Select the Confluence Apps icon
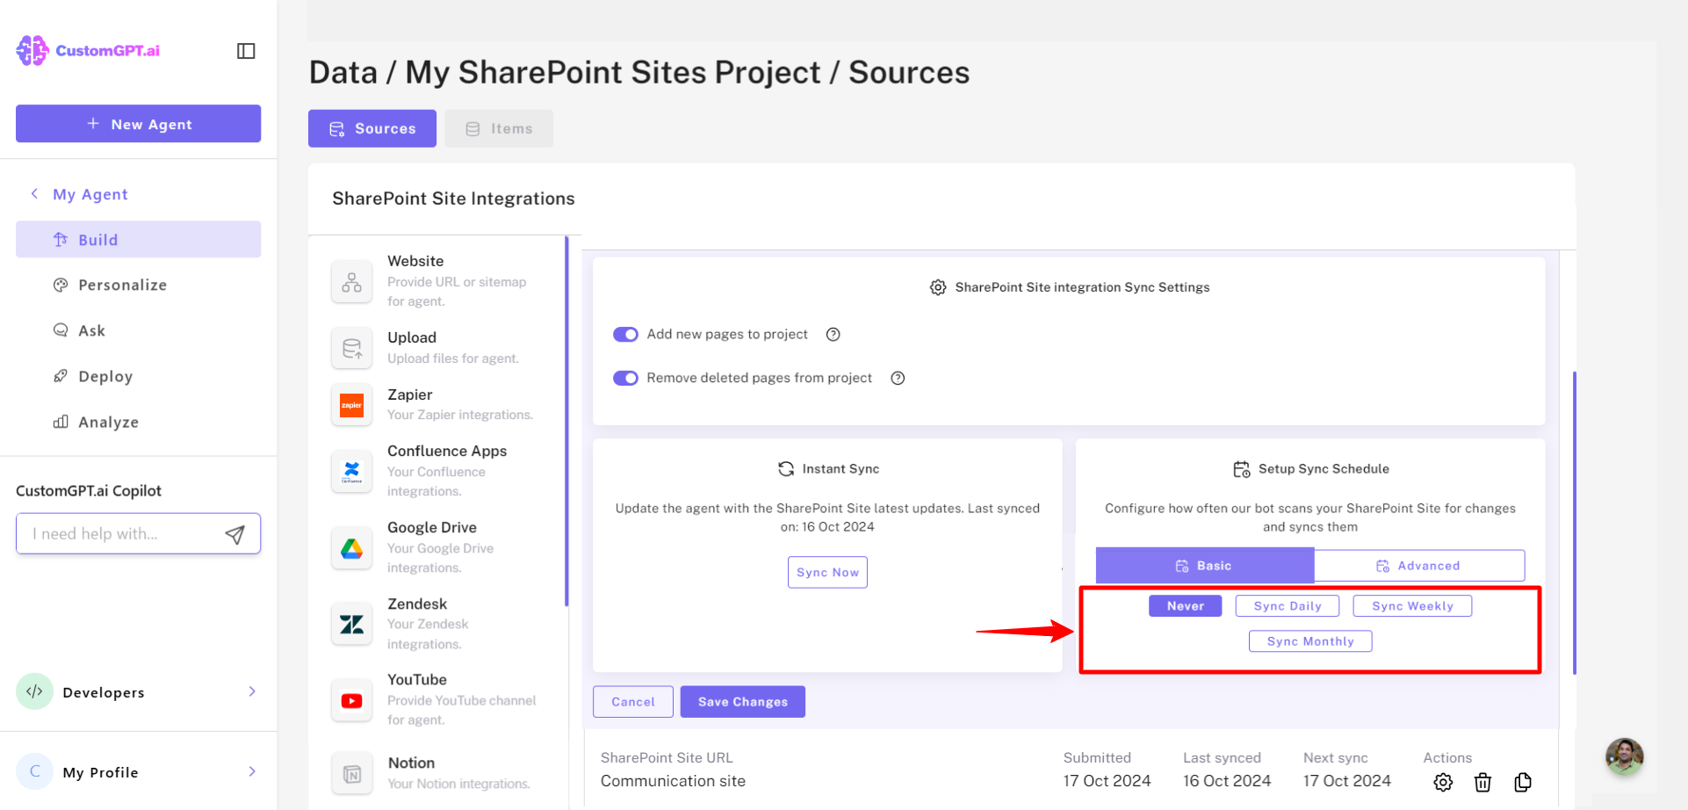The width and height of the screenshot is (1688, 810). point(351,471)
